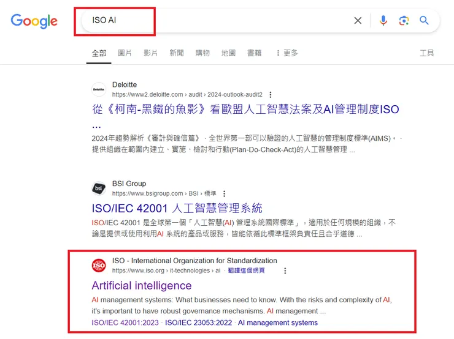
Task: Open Google Lens image search icon
Action: coord(404,21)
